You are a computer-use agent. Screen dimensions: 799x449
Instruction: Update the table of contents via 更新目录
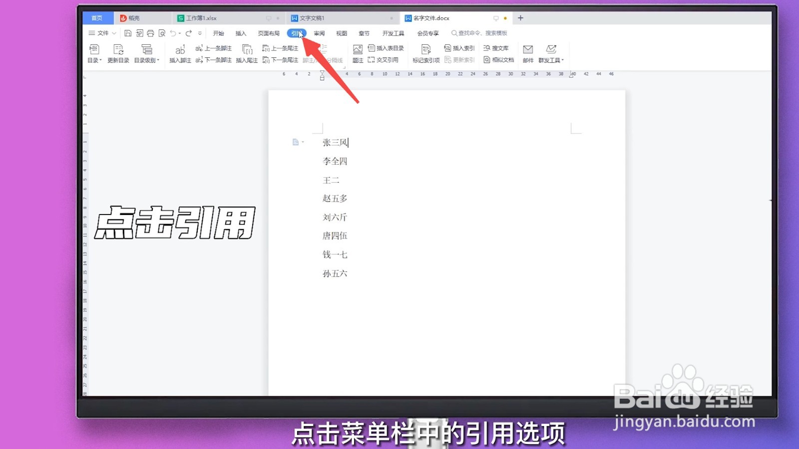118,53
